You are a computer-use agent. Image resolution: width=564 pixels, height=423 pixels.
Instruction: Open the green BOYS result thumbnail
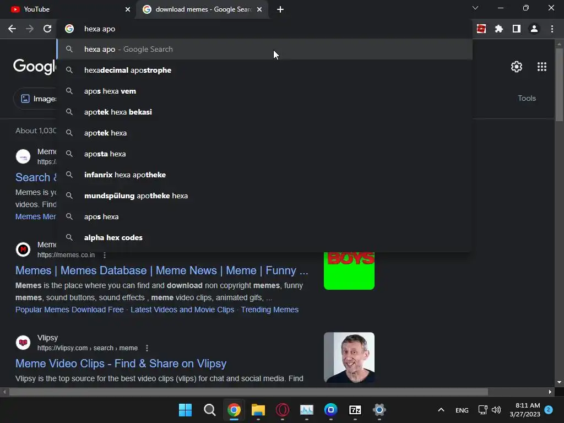[x=349, y=270]
